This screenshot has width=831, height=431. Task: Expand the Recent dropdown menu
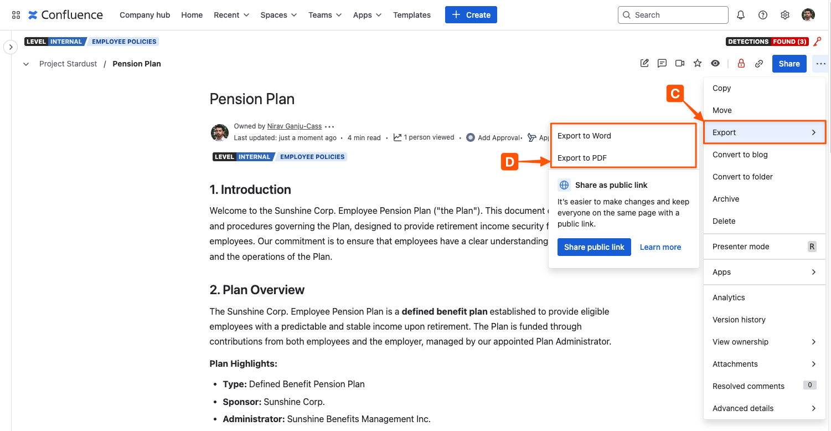(231, 15)
